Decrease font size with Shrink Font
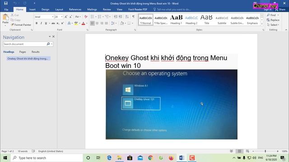289x162 pixels. [x=70, y=17]
